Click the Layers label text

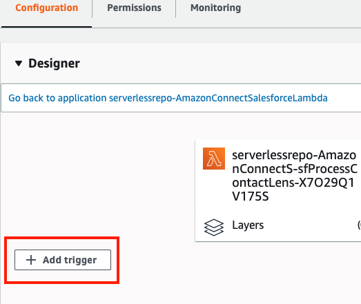pyautogui.click(x=248, y=225)
